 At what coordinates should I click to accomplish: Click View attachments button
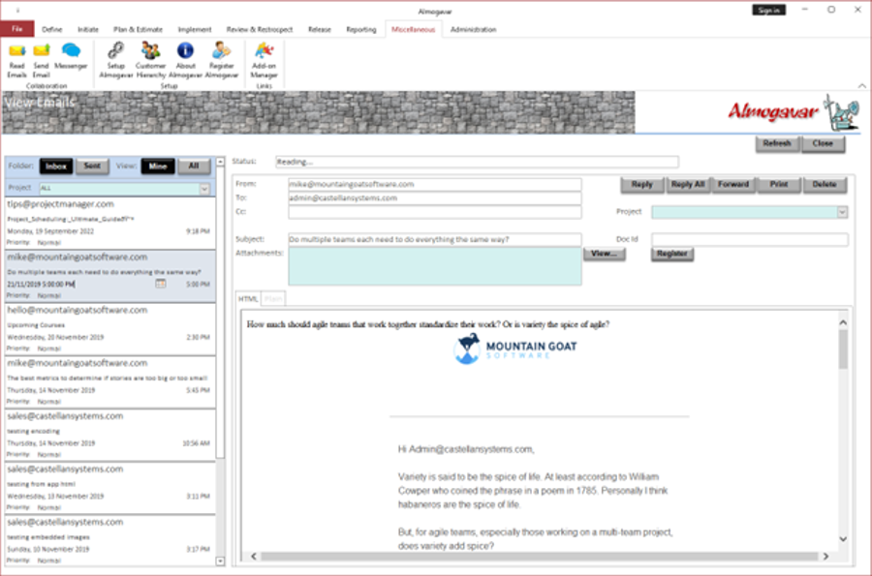[604, 254]
